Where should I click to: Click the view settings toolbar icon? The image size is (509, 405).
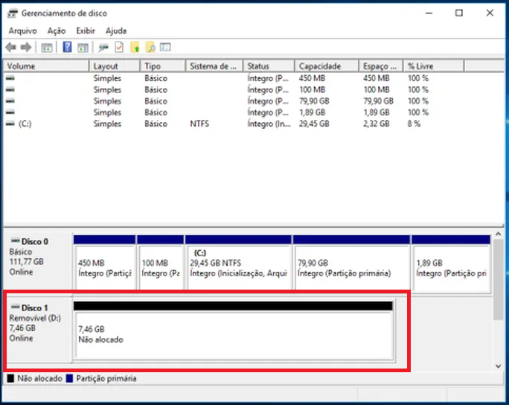[165, 48]
